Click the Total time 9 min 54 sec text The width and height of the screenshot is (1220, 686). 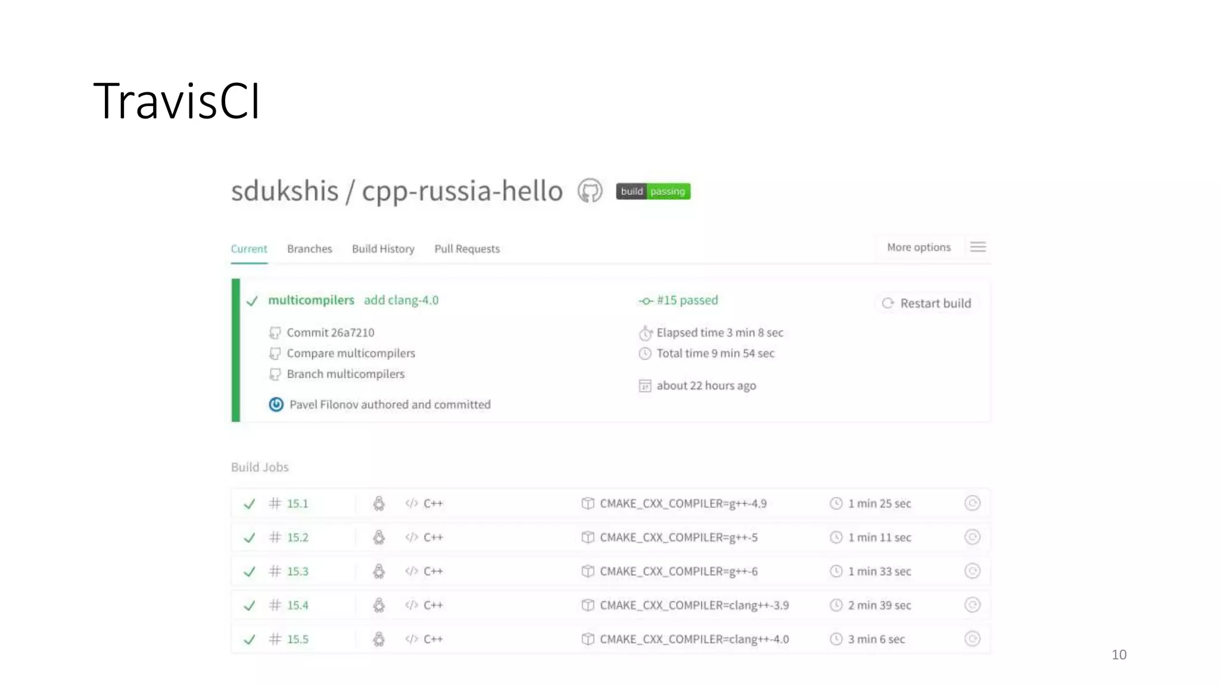[715, 354]
